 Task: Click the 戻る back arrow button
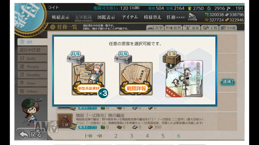pos(31,135)
